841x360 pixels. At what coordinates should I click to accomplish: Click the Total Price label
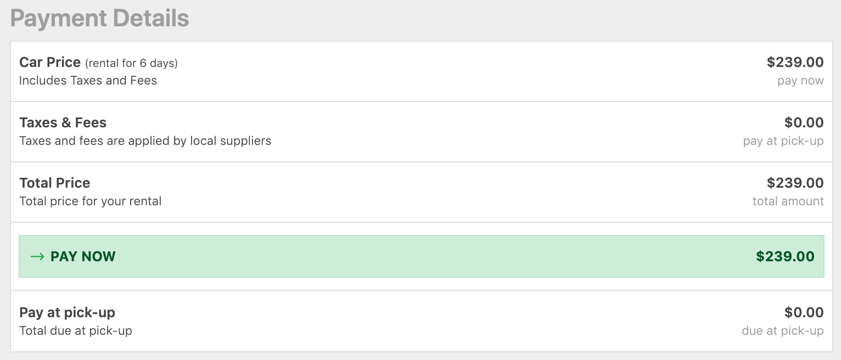tap(54, 183)
